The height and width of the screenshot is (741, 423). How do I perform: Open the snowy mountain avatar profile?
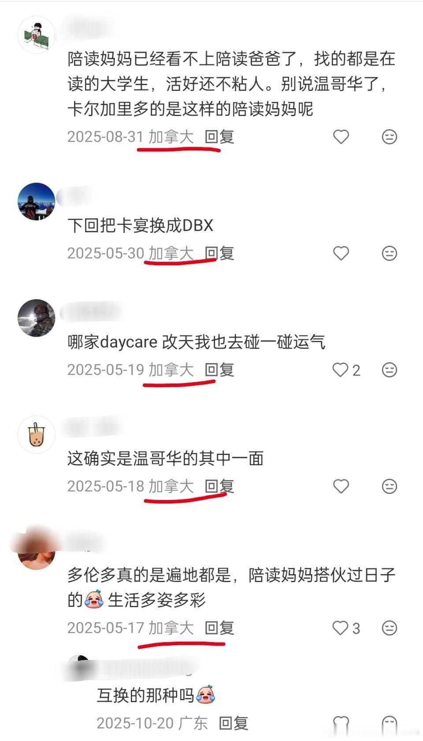pyautogui.click(x=36, y=201)
